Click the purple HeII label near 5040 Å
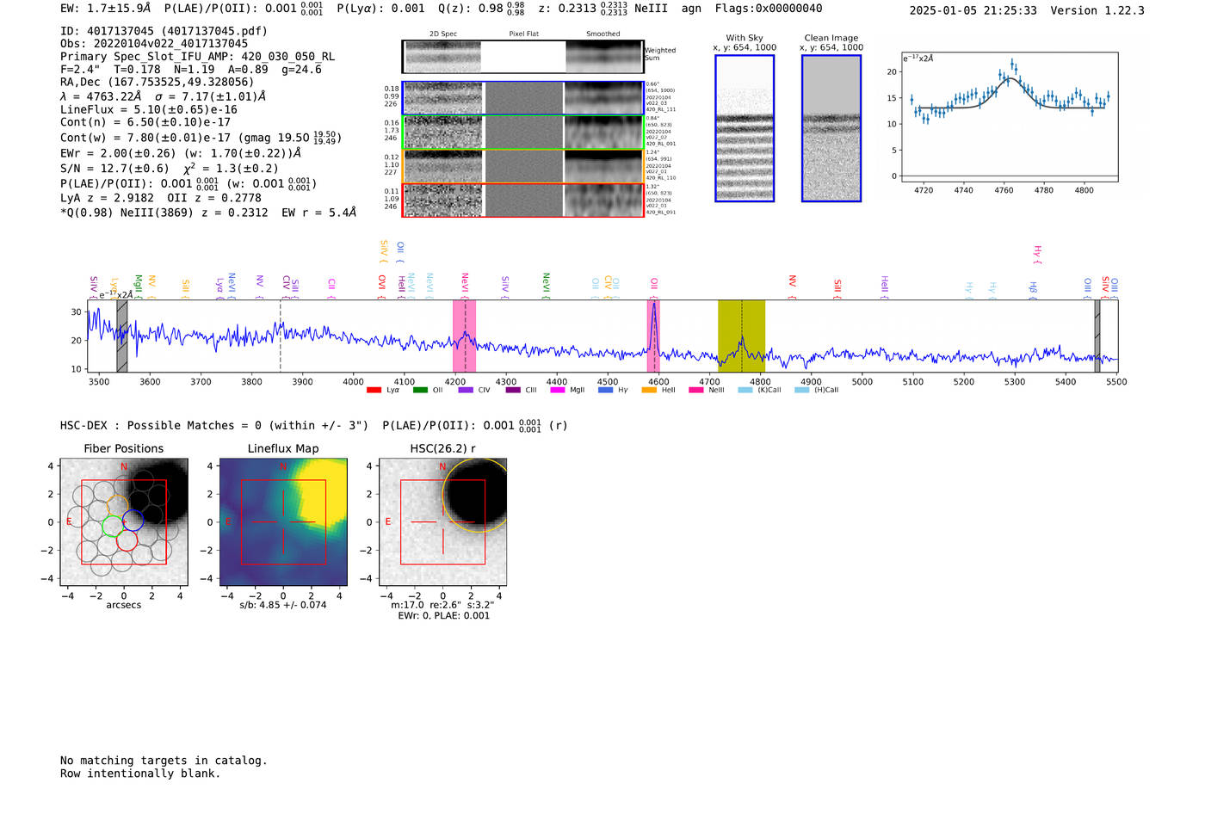Screen dimensions: 1205x820 [x=884, y=286]
